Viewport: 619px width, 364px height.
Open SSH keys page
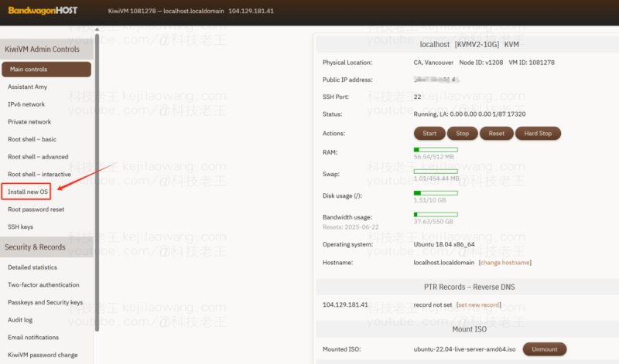pyautogui.click(x=21, y=226)
